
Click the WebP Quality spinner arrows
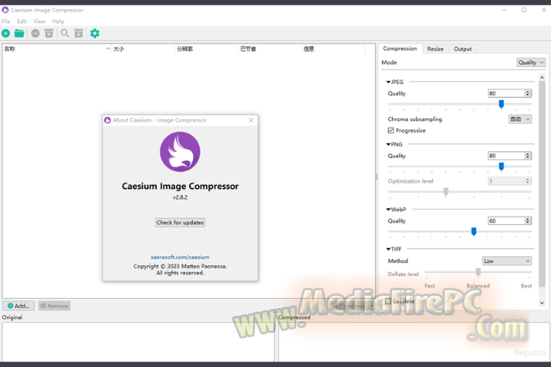pos(528,221)
